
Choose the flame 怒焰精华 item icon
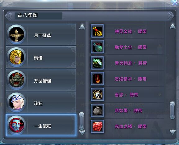(x=97, y=79)
